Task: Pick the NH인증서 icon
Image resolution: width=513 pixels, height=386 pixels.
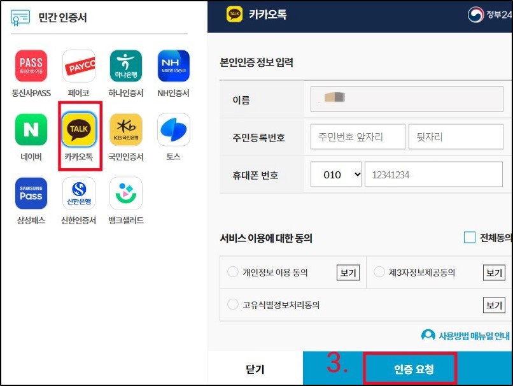Action: (173, 66)
